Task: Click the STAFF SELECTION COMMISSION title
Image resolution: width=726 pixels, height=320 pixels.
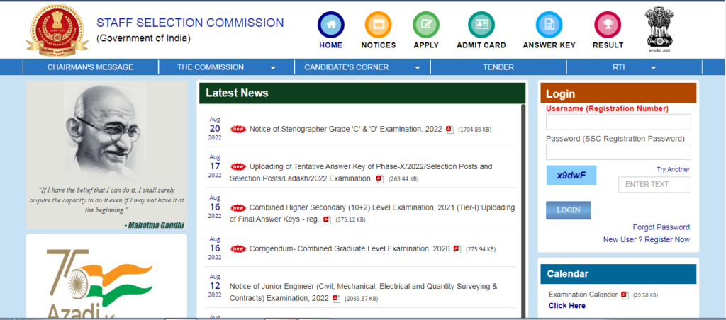Action: [190, 23]
